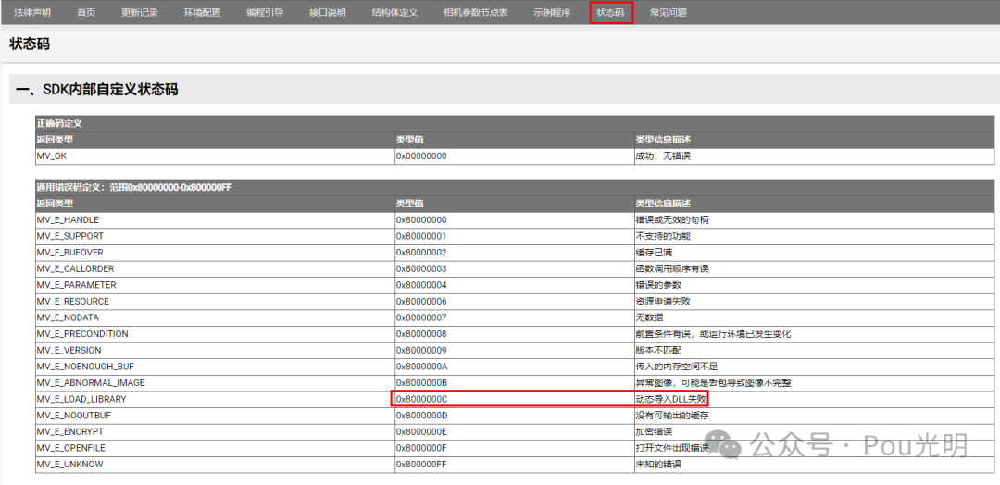Open the 法律声明 tab
This screenshot has width=1000, height=485.
pyautogui.click(x=32, y=12)
